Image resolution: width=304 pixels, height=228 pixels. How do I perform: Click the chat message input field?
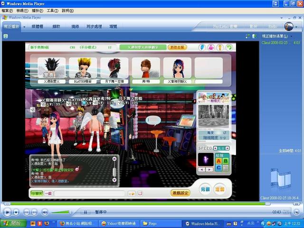tap(89, 193)
